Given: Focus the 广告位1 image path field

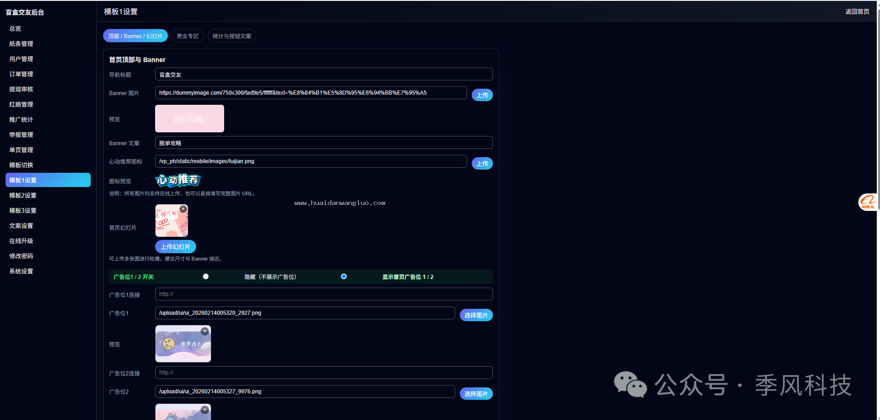Looking at the screenshot, I should (x=305, y=313).
